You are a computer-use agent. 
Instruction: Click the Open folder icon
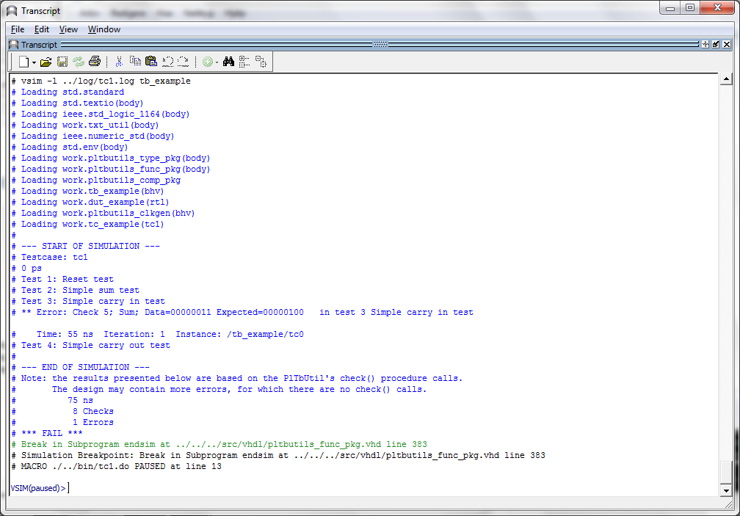pos(46,62)
